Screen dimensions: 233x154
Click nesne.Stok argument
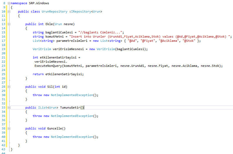pyautogui.click(x=210, y=66)
